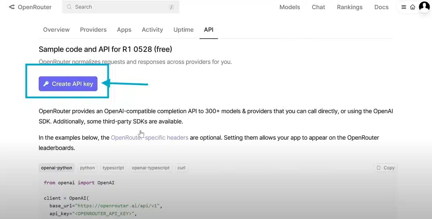Viewport: 432px width, 219px height.
Task: Select the openai-typescript code tab
Action: 151,167
